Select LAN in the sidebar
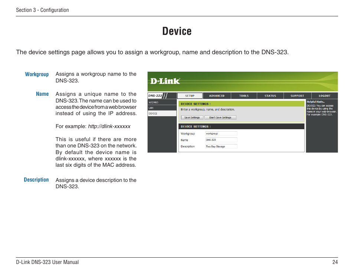This screenshot has height=274, width=354. [162, 108]
